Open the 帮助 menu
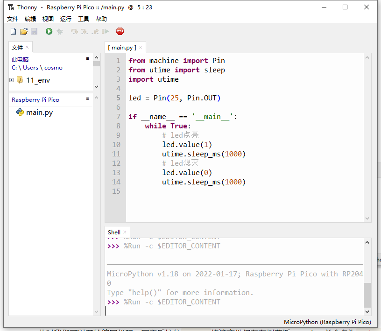This screenshot has width=381, height=331. 101,19
